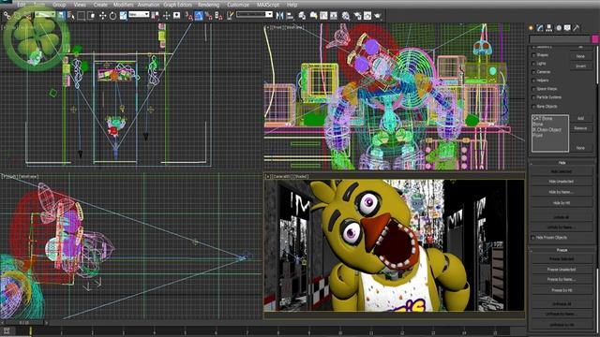Click the Add button beside category list

[x=580, y=119]
